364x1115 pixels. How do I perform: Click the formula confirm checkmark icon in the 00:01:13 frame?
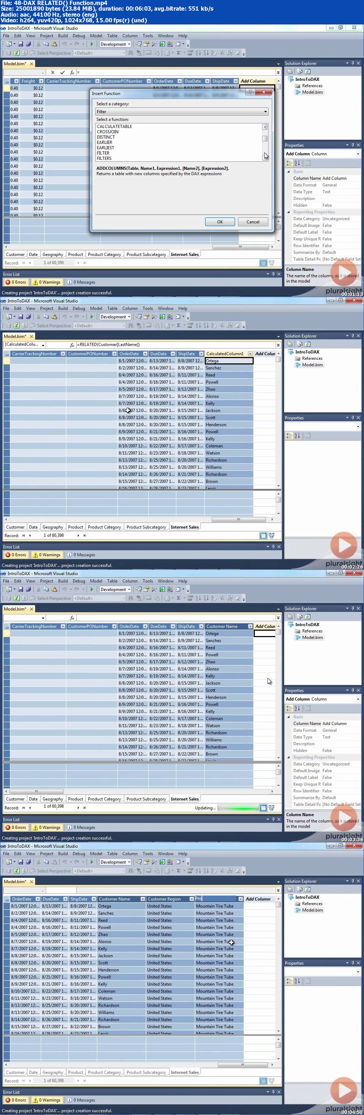pos(62,72)
